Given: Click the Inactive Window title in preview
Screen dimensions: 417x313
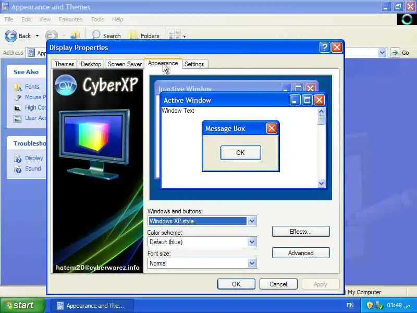Looking at the screenshot, I should 185,89.
